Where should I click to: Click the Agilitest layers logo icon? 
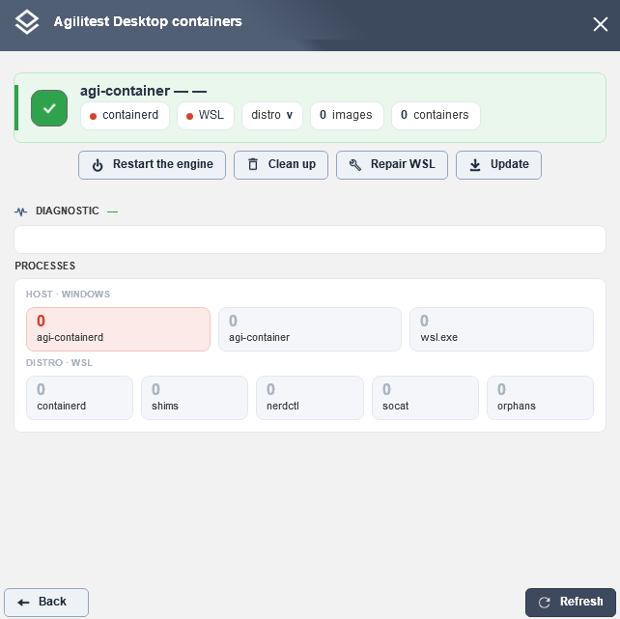(x=27, y=22)
